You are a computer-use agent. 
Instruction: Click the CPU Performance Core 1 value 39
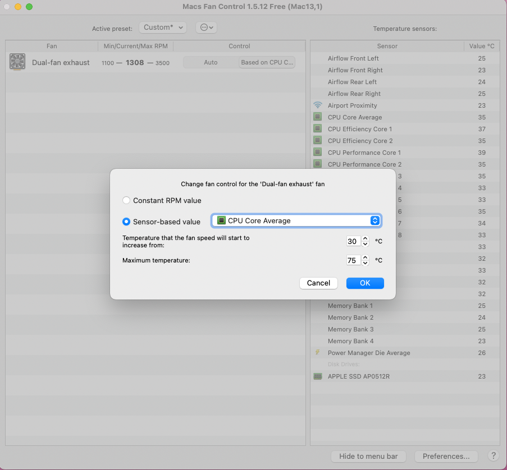tap(482, 153)
